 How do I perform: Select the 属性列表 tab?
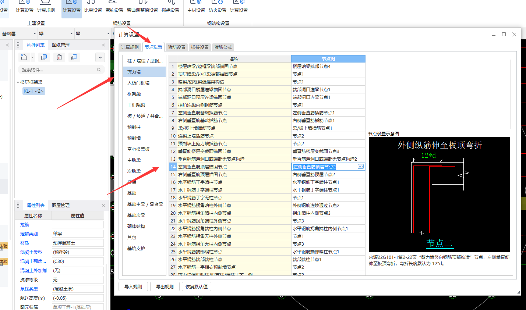tap(36, 205)
